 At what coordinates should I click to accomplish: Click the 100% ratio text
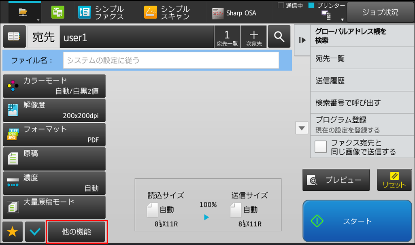click(x=208, y=205)
